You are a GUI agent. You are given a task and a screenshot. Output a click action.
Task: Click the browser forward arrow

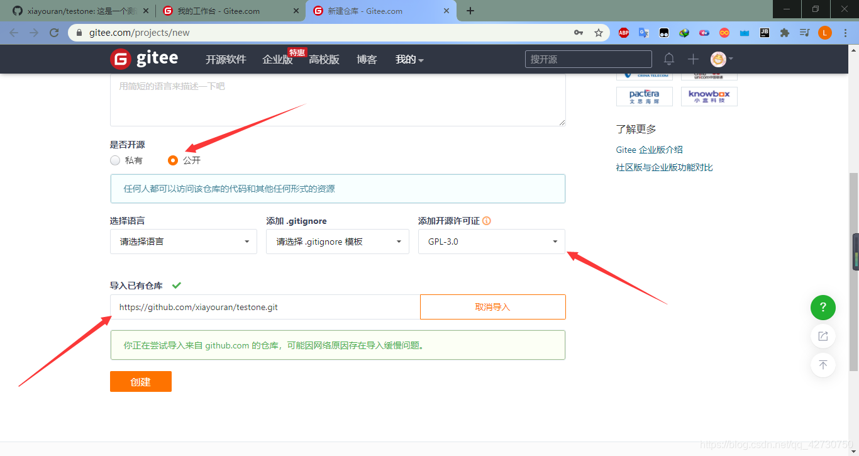coord(34,33)
